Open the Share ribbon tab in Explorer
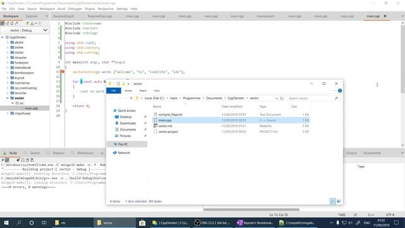This screenshot has width=405, height=228. click(x=142, y=91)
